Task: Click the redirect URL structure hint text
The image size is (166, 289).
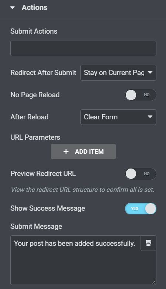Action: coord(83,190)
